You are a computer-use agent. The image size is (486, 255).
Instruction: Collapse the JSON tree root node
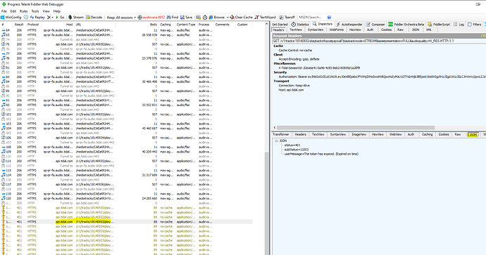point(276,140)
